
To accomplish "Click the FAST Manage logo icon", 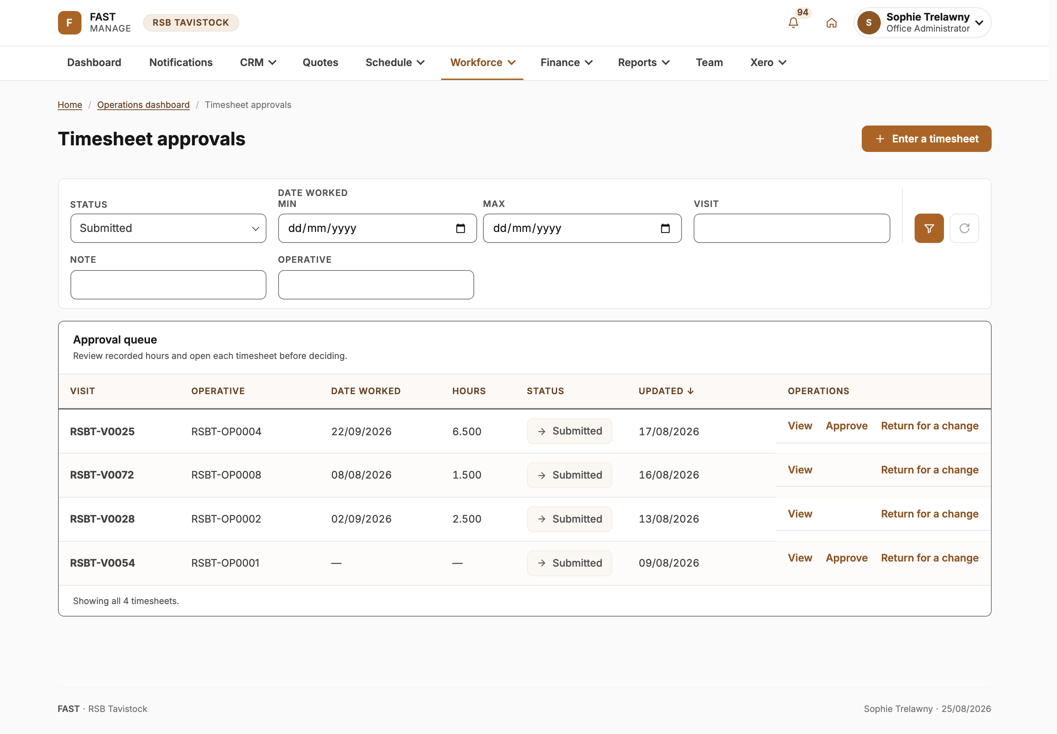I will pyautogui.click(x=69, y=22).
